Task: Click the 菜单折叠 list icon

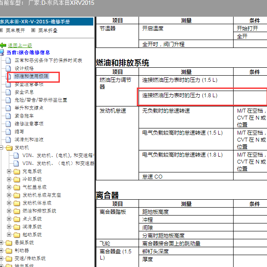Action: [33, 30]
